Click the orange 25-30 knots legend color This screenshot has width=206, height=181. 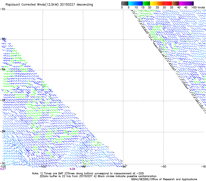[x=161, y=3]
